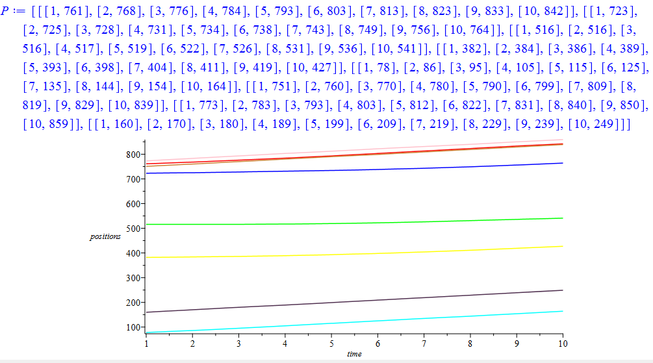Click the yellow curve in the plot
Viewport: 653px width, 363px height.
click(x=354, y=254)
